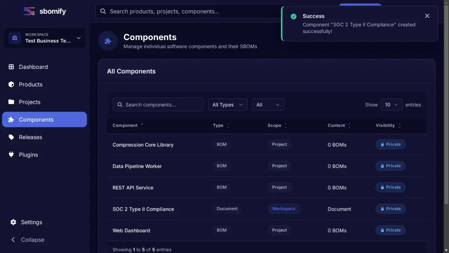449x253 pixels.
Task: Click the Releases tag icon
Action: coord(11,137)
